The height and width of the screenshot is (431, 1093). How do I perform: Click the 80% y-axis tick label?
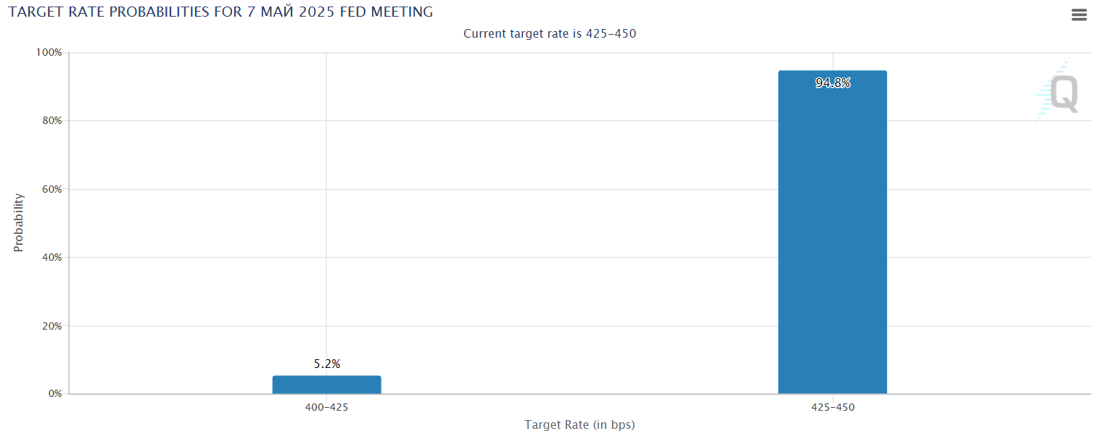click(50, 121)
